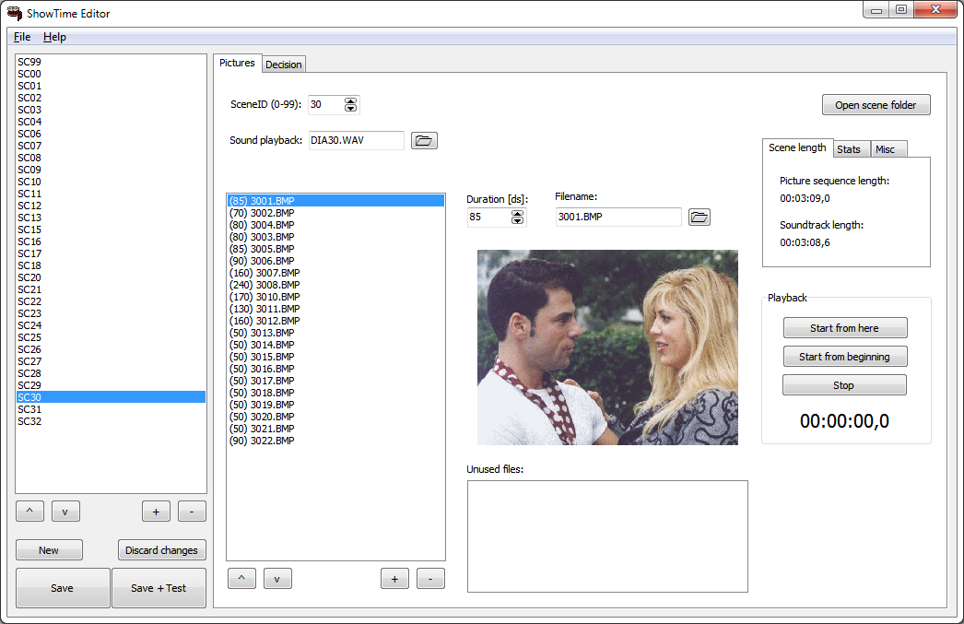Click Start from beginning button
This screenshot has width=964, height=624.
pos(844,357)
